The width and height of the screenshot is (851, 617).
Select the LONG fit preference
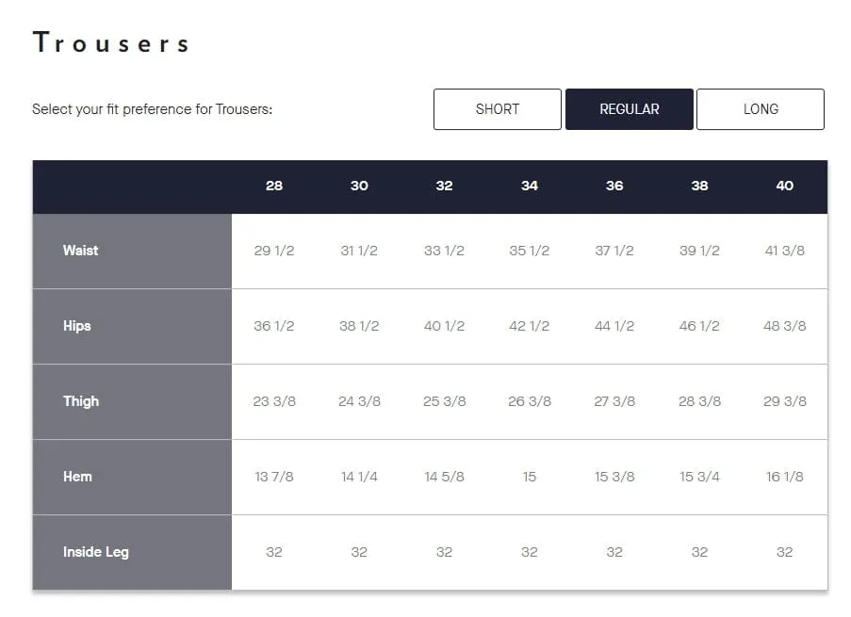(x=761, y=109)
